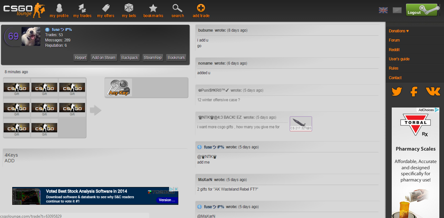
Task: Open my offers tag icon
Action: [x=106, y=8]
